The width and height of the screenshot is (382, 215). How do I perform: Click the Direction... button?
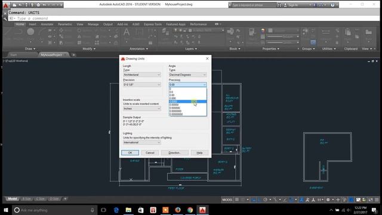click(175, 153)
